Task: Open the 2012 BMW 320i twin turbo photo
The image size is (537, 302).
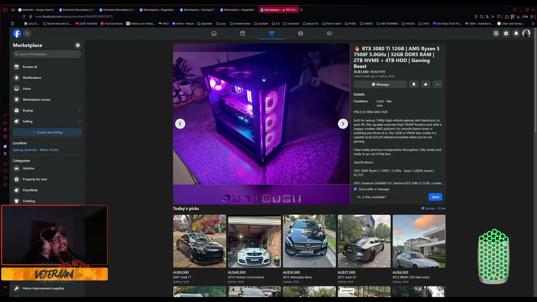Action: 419,241
